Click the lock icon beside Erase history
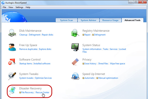 83,63
